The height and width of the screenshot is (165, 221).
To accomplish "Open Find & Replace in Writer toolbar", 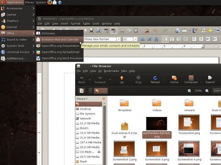I will pos(204,30).
